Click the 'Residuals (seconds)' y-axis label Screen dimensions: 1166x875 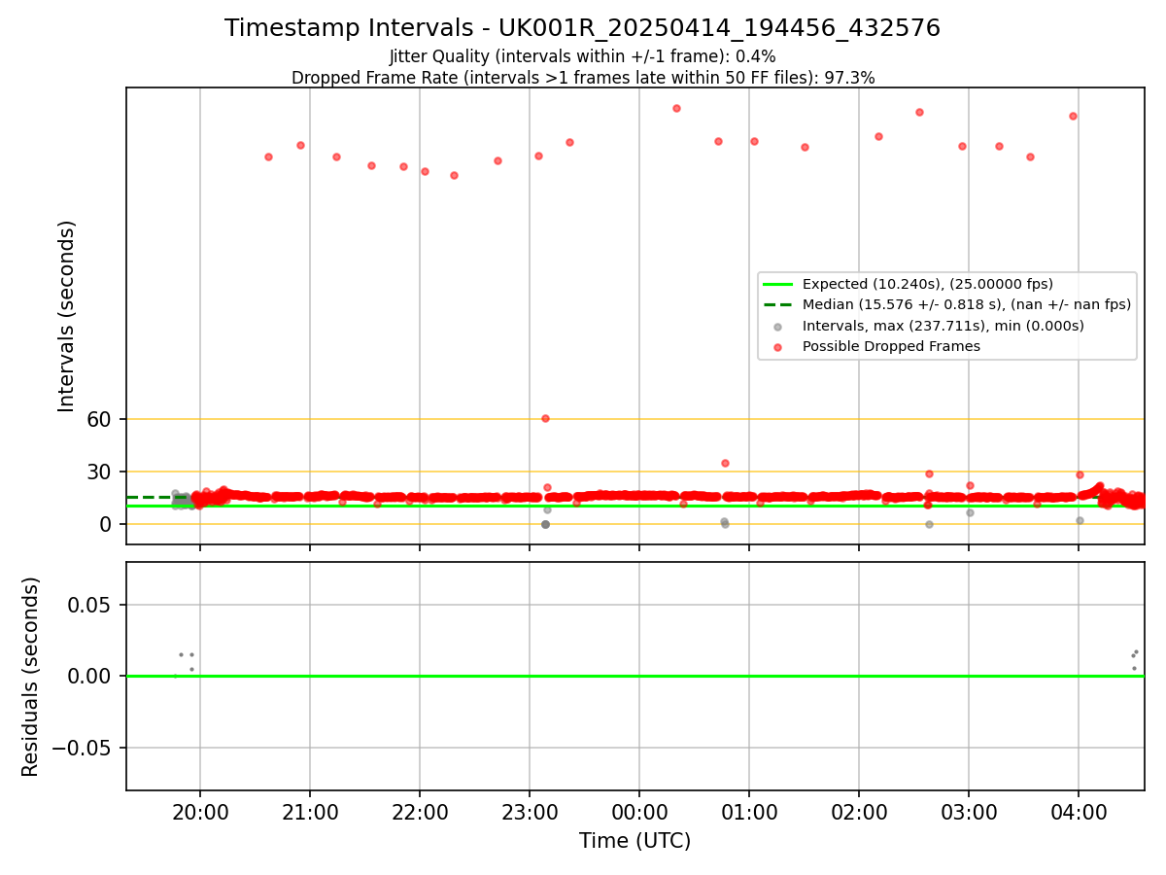[31, 677]
